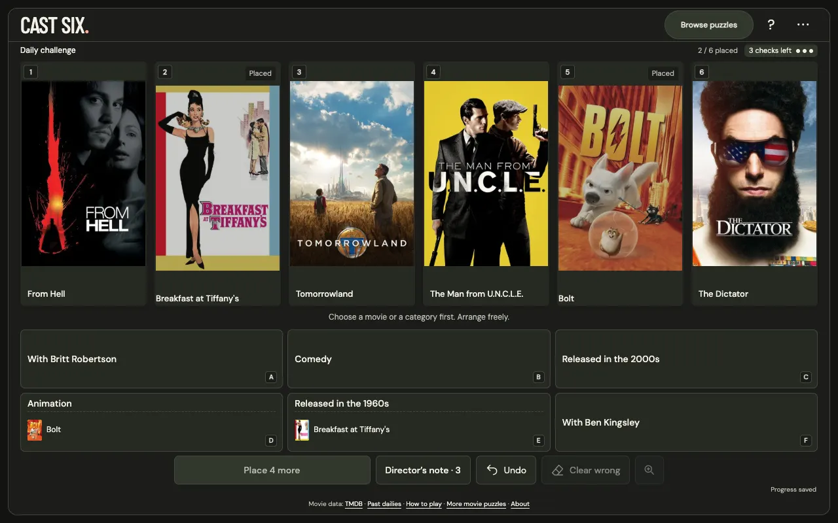Choose the Comedy category
The width and height of the screenshot is (838, 523).
pos(419,359)
